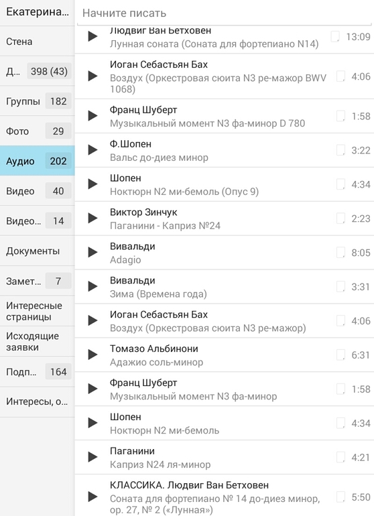Tick checkbox beside Вивальди Adagio 8:05

340,253
